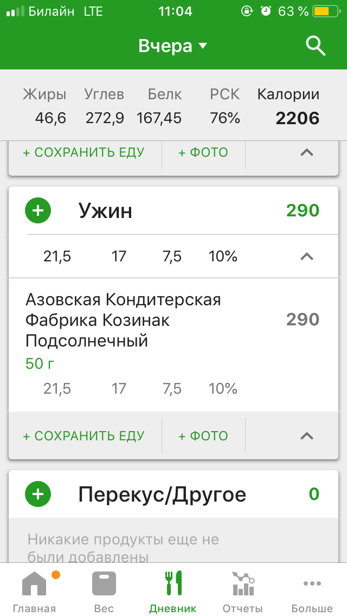347x616 pixels.
Task: Tap the РСК 76% progress value
Action: (x=224, y=118)
